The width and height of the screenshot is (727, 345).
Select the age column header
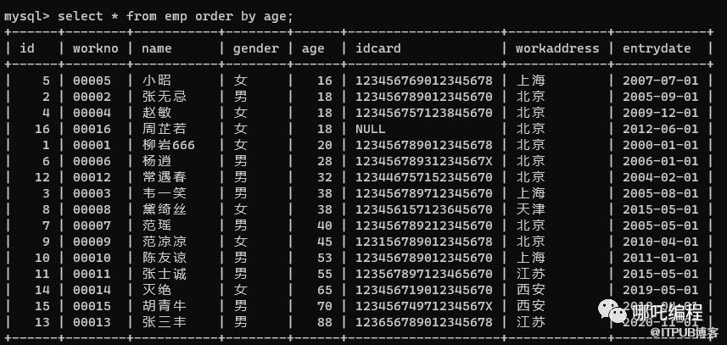click(313, 48)
